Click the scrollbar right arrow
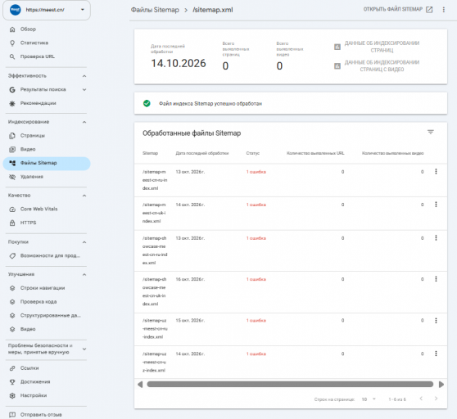 441,385
